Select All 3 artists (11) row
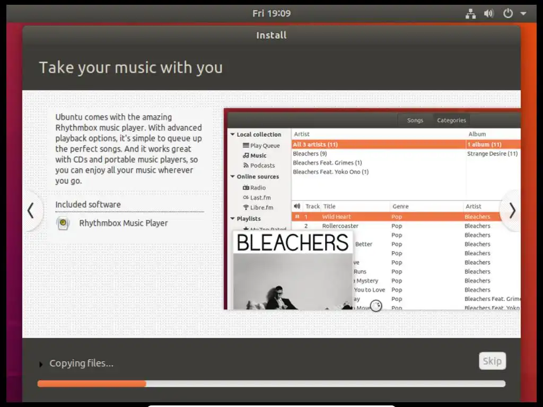Viewport: 543px width, 407px height. coord(378,144)
